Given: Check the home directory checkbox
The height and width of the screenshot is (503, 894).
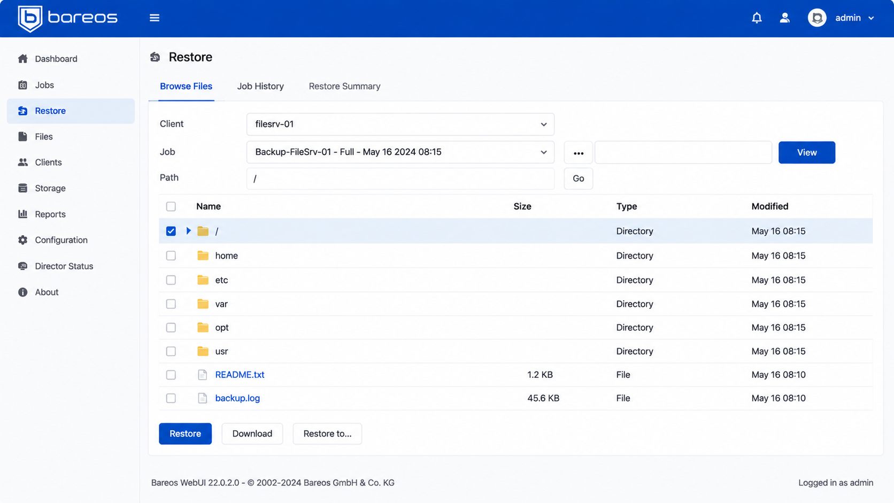Looking at the screenshot, I should pos(171,256).
